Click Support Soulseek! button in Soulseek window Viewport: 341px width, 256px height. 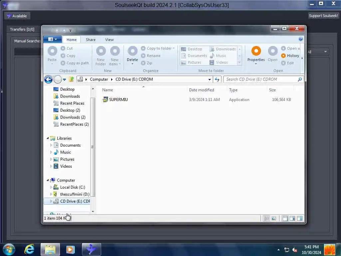(323, 16)
